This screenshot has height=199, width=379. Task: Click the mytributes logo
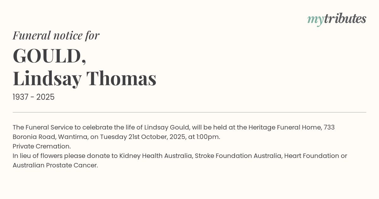point(337,19)
